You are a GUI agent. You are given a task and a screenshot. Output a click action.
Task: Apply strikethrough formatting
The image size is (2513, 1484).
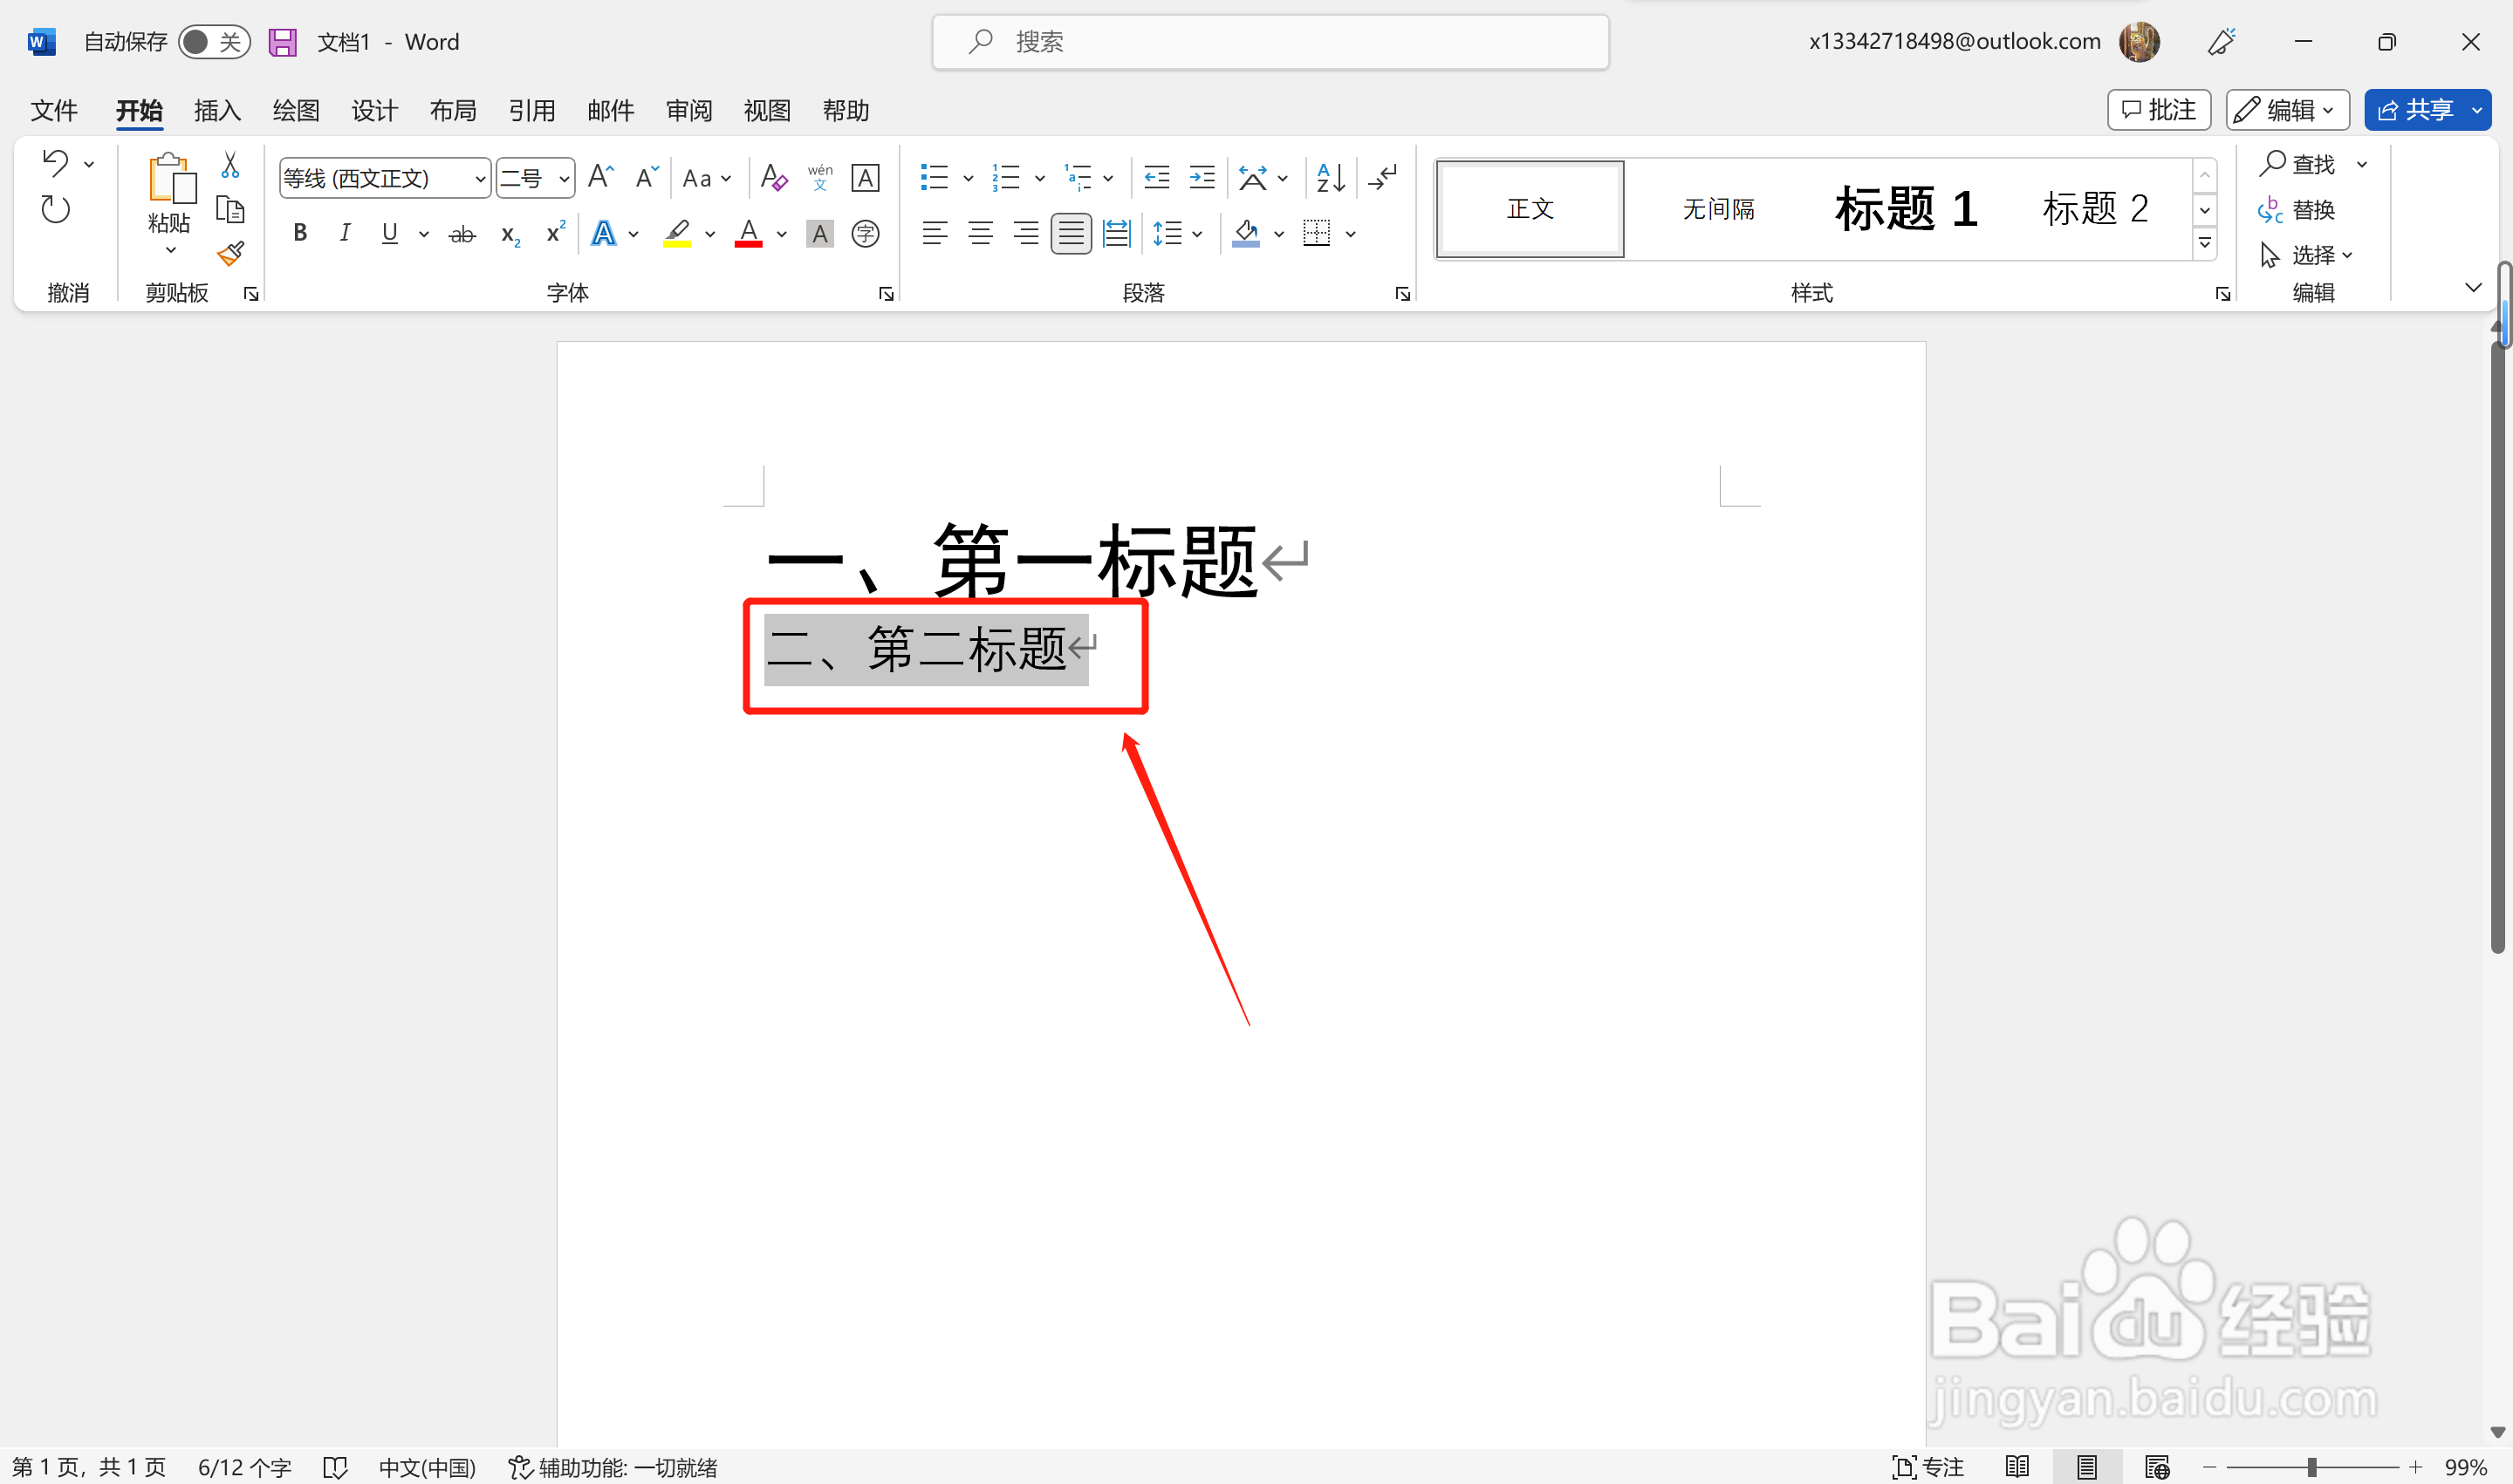(x=462, y=234)
